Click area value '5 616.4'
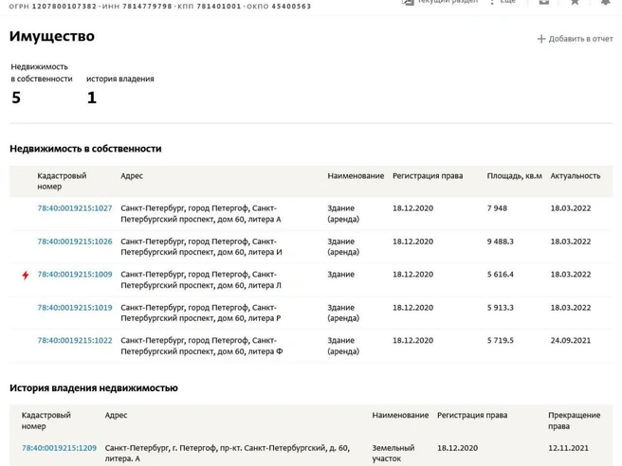 (x=501, y=275)
